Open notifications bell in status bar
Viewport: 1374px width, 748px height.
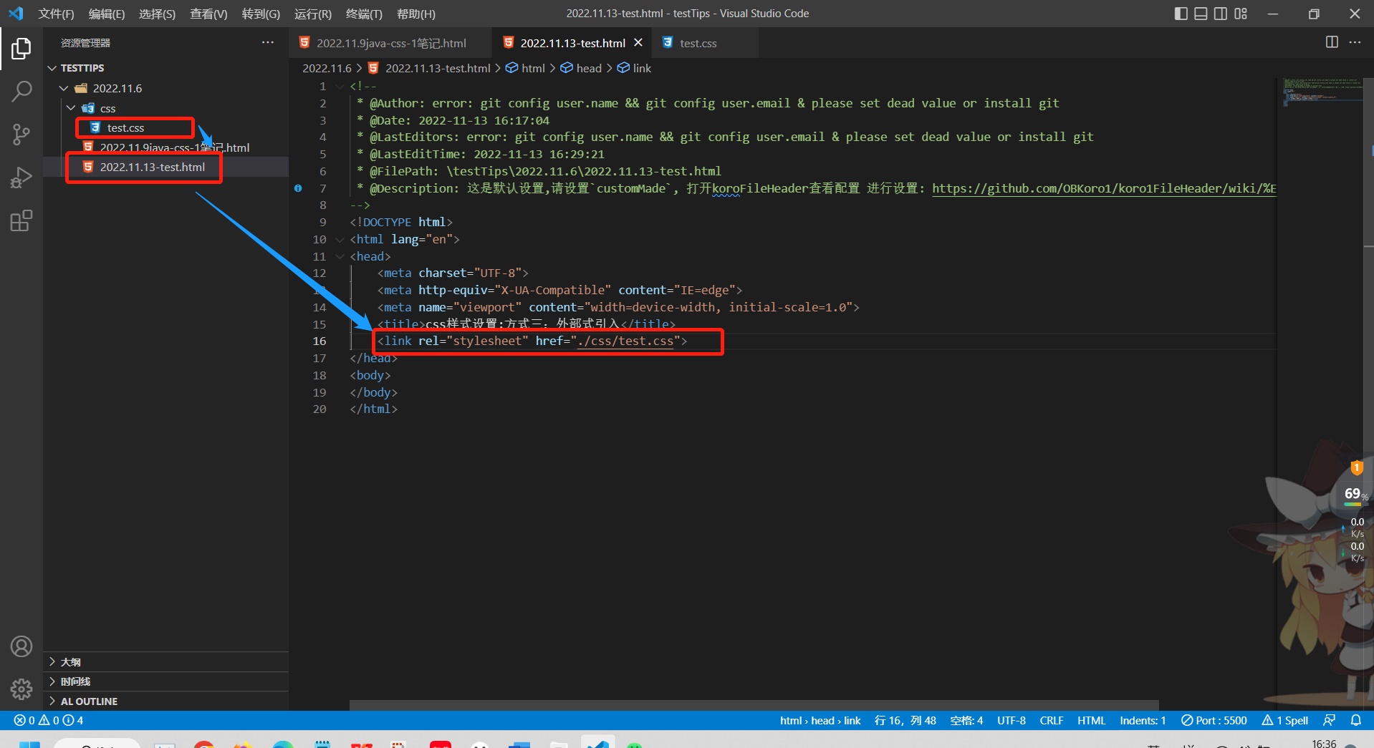(x=1355, y=720)
